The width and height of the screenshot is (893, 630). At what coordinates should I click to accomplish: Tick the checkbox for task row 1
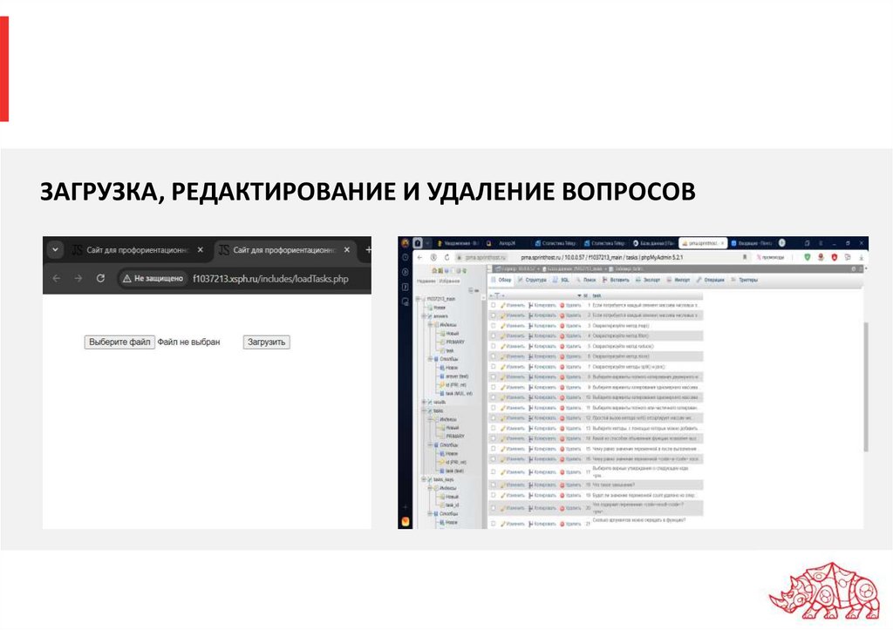(x=494, y=305)
